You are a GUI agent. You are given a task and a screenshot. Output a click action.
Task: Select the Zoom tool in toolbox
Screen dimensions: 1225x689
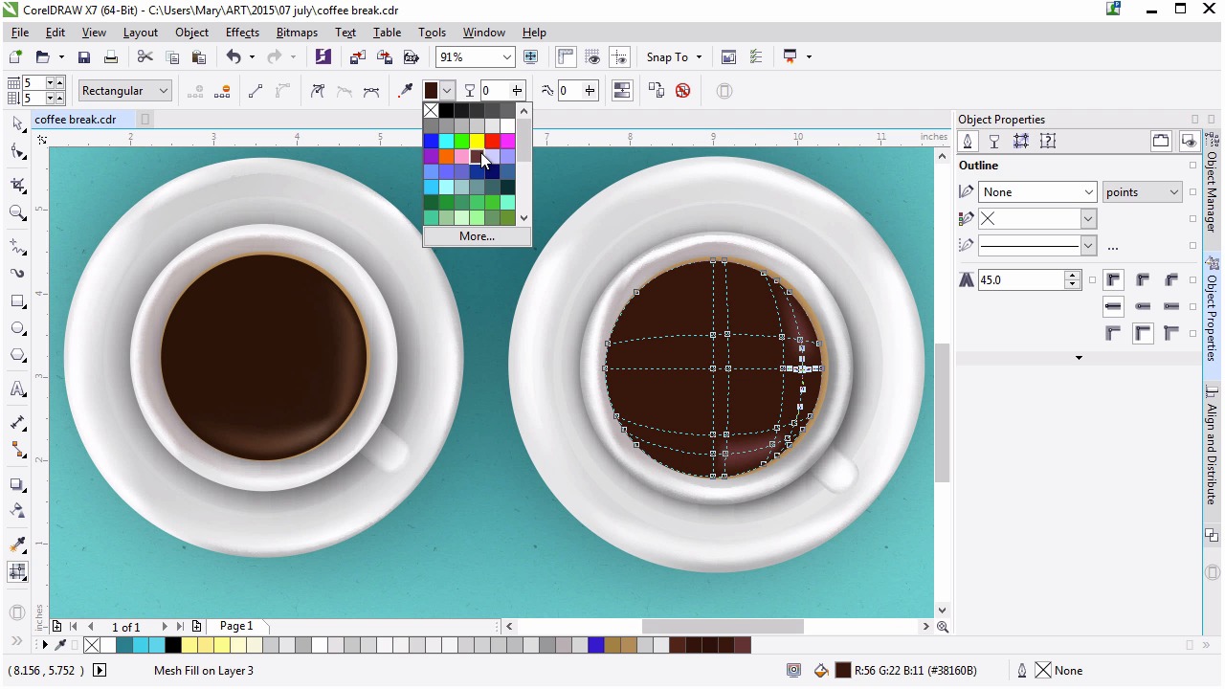coord(17,213)
